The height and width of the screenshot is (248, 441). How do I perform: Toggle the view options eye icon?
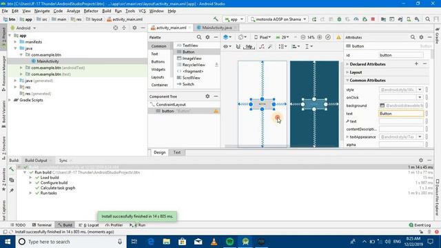(x=227, y=46)
